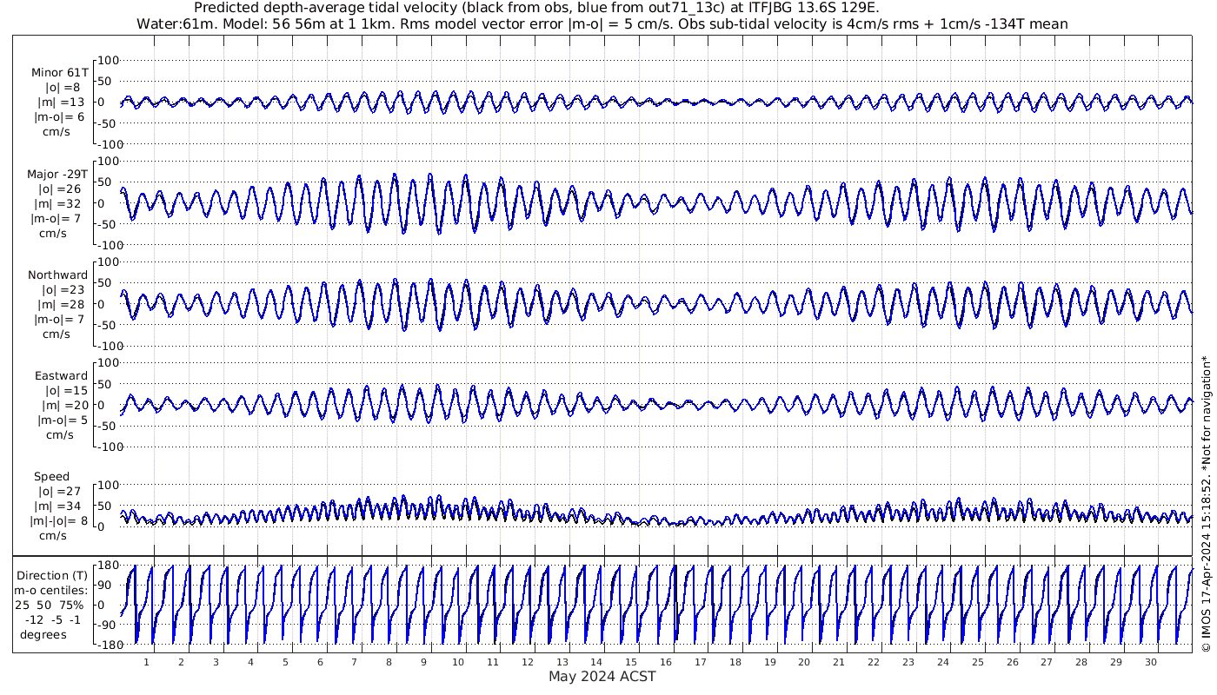Click day tick label '27' on x-axis
Viewport: 1217px width, 695px height.
point(1046,662)
